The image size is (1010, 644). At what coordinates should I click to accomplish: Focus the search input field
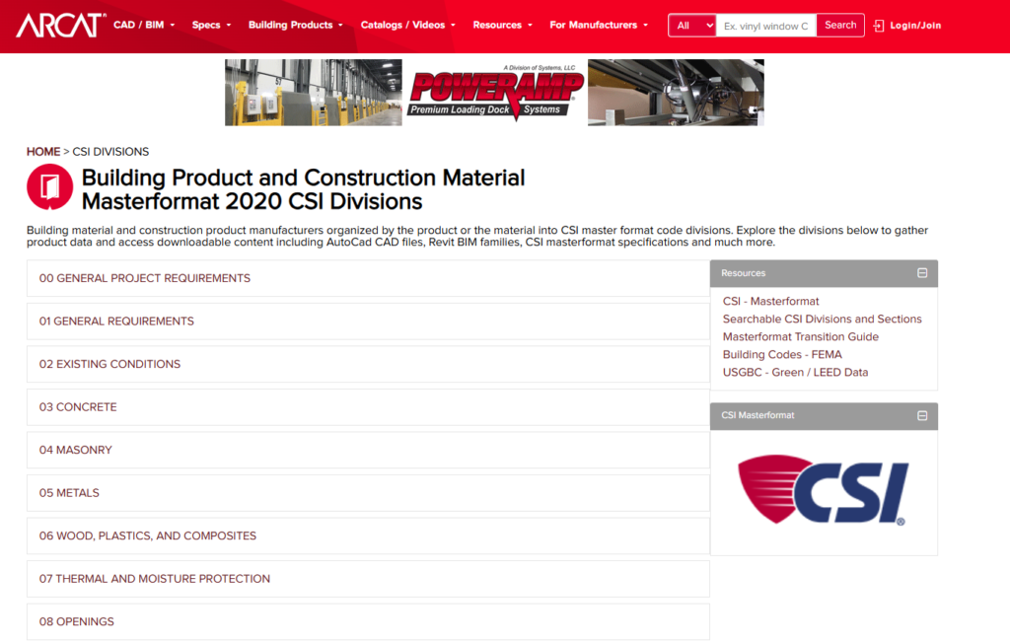click(765, 26)
